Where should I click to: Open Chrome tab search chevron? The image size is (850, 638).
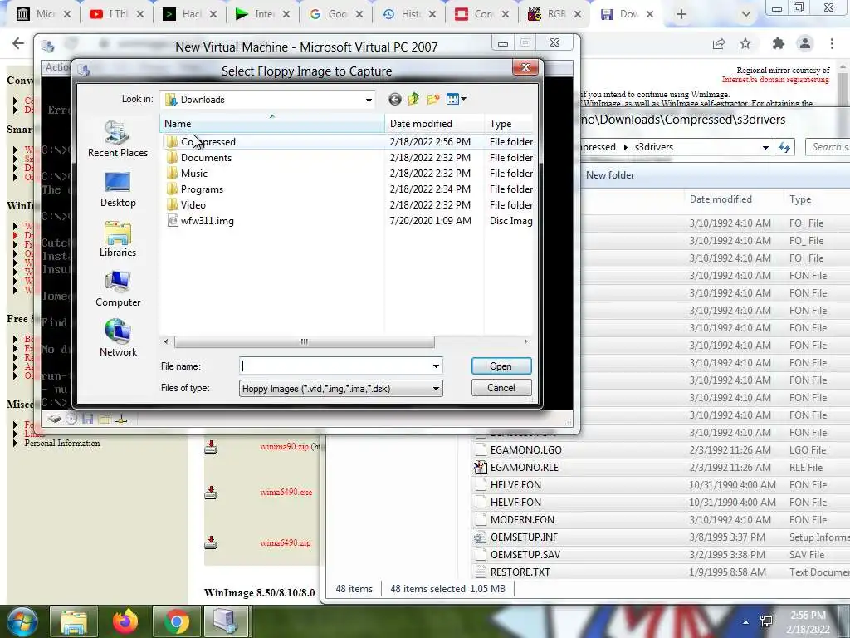click(x=746, y=14)
